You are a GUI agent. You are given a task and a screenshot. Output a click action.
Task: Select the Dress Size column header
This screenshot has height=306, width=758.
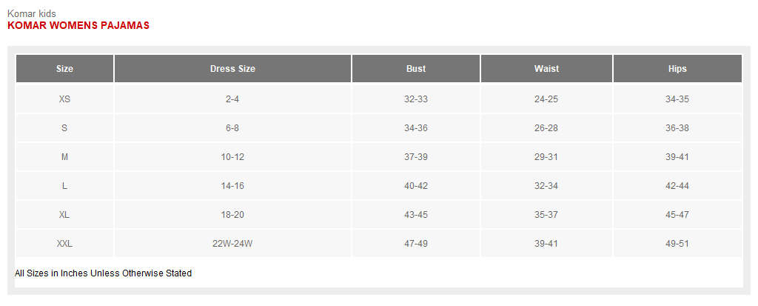[x=232, y=69]
